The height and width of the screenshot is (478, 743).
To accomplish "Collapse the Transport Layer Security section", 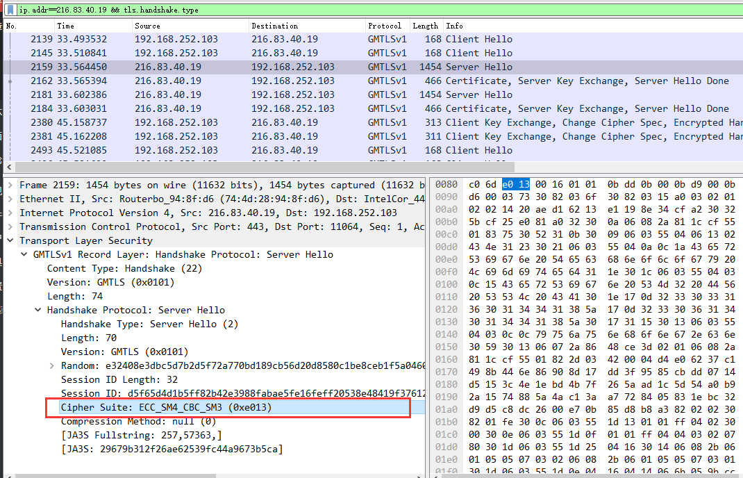I will [x=10, y=240].
